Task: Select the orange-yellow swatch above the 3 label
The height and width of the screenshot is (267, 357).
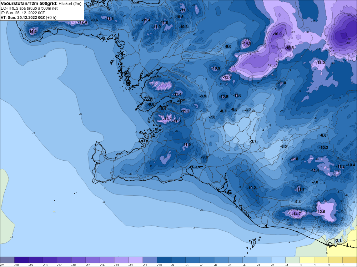Action: point(350,260)
